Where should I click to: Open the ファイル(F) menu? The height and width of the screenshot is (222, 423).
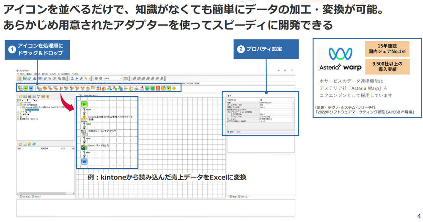point(20,74)
